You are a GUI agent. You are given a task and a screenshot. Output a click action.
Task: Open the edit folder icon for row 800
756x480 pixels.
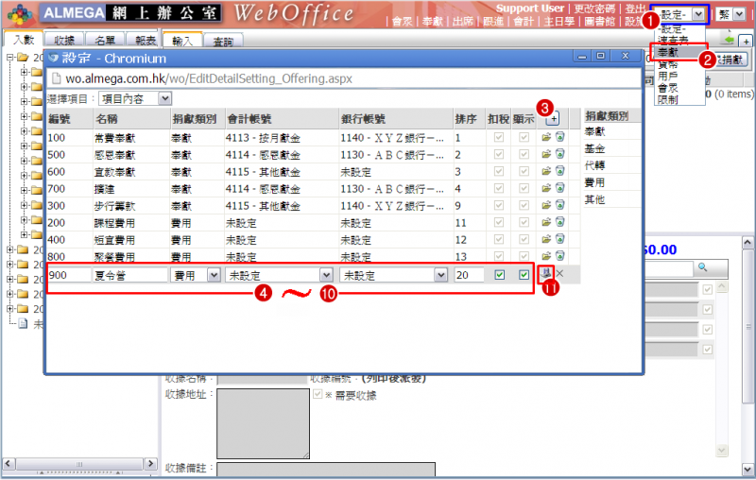[x=546, y=256]
